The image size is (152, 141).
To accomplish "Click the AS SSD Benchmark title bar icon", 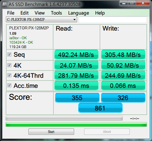I will click(4, 4).
